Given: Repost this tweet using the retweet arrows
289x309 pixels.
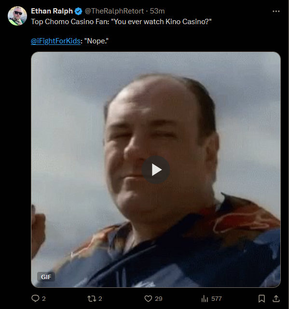Looking at the screenshot, I should (92, 298).
